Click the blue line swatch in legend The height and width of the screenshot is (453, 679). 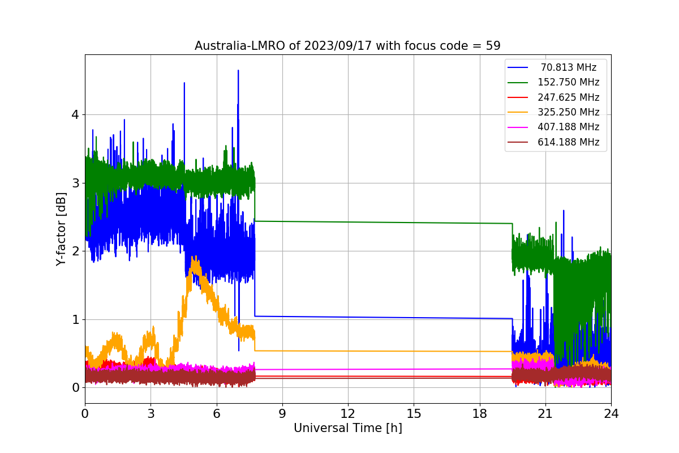click(x=519, y=68)
